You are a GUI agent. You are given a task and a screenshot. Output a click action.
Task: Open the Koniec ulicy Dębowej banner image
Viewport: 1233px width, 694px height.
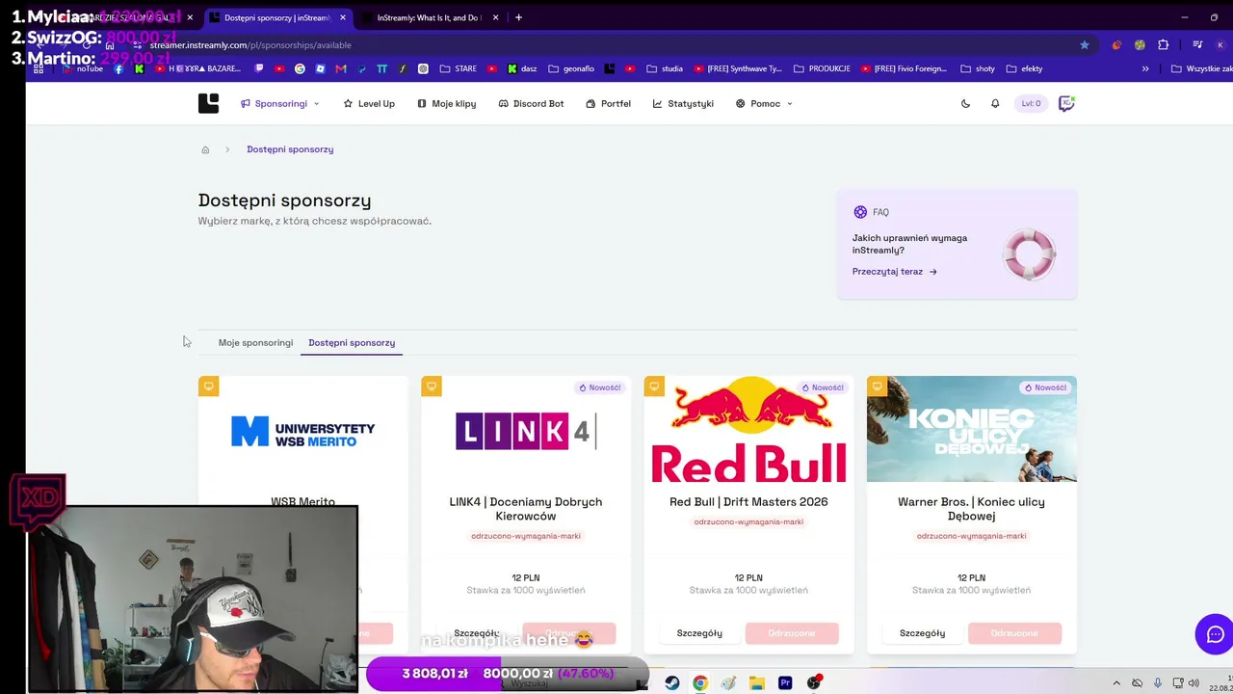(972, 429)
